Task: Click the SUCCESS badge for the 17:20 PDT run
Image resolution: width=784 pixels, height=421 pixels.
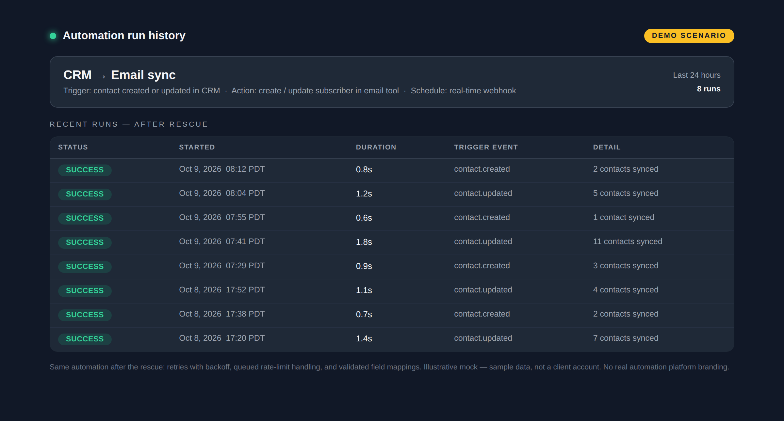Action: click(x=85, y=339)
